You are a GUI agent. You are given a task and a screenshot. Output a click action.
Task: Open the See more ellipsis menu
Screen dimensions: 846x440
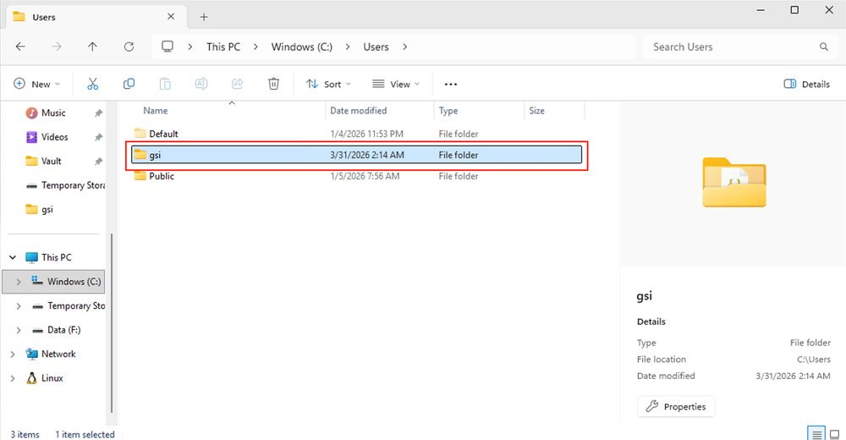point(450,84)
